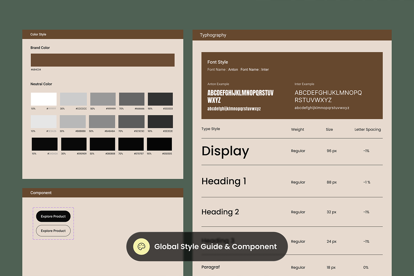Pick the brown brand color swatch #6B4C34
Screen dimensions: 414x276
pos(102,60)
